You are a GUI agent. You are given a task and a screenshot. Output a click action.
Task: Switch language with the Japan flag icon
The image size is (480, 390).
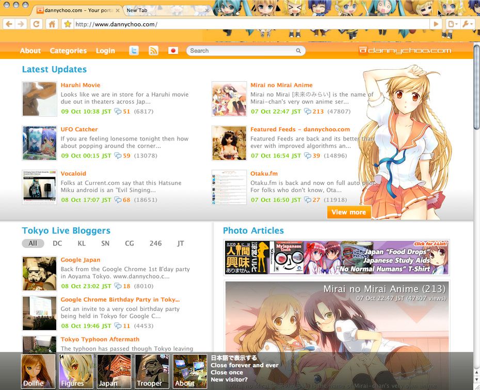(x=173, y=51)
